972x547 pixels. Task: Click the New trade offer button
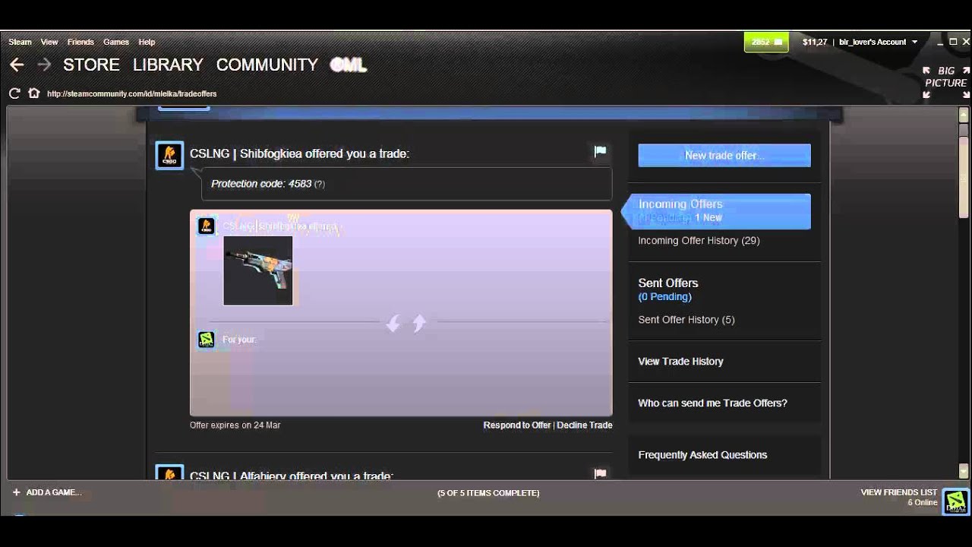click(x=724, y=155)
